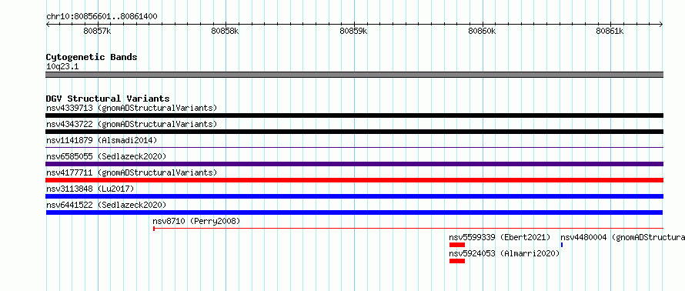
Task: Open the nsv1141879 (Alsmadi2014) label
Action: [x=102, y=140]
